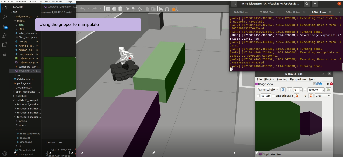The image size is (343, 157).
Task: Click the blue help icon in Image View
Action: [321, 84]
